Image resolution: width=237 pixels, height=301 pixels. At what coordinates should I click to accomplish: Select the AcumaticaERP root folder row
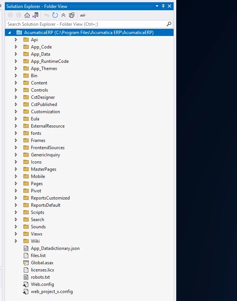(89, 33)
